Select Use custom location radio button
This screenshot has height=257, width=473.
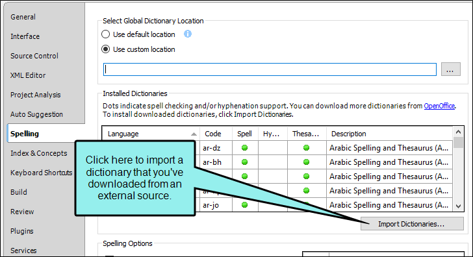105,49
